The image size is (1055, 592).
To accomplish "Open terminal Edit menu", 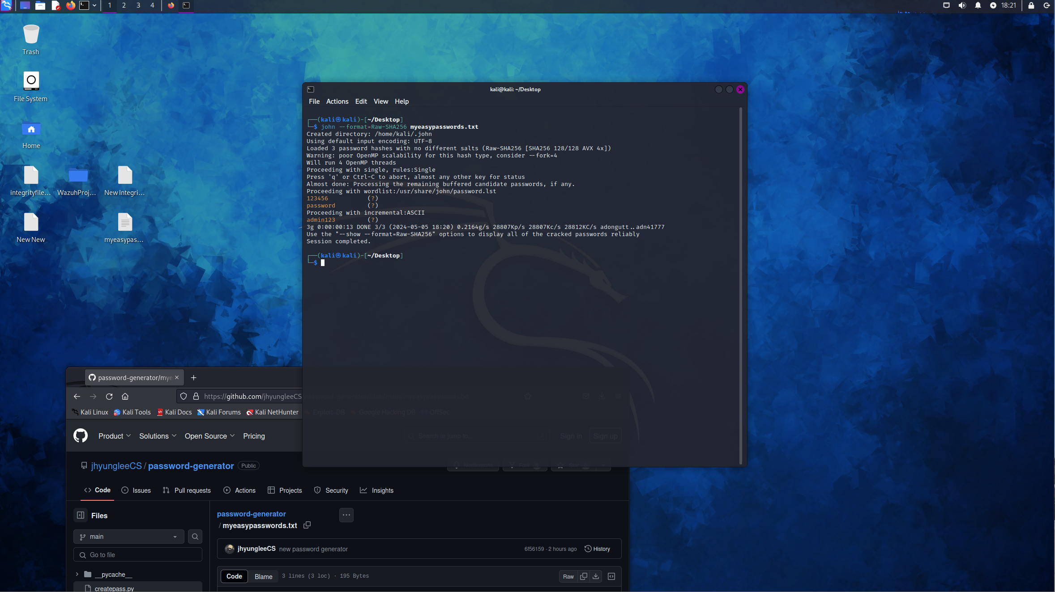I will pos(361,101).
